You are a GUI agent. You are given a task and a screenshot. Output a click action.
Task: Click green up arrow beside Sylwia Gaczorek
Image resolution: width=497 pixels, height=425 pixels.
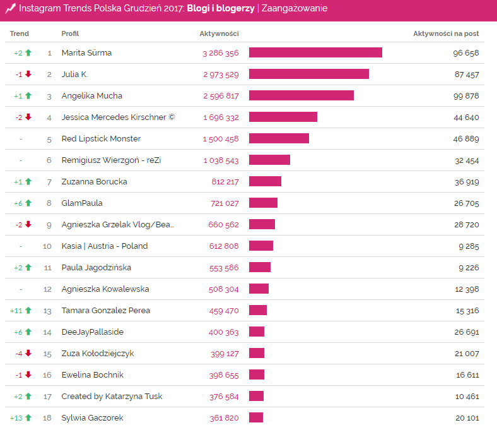tap(28, 418)
